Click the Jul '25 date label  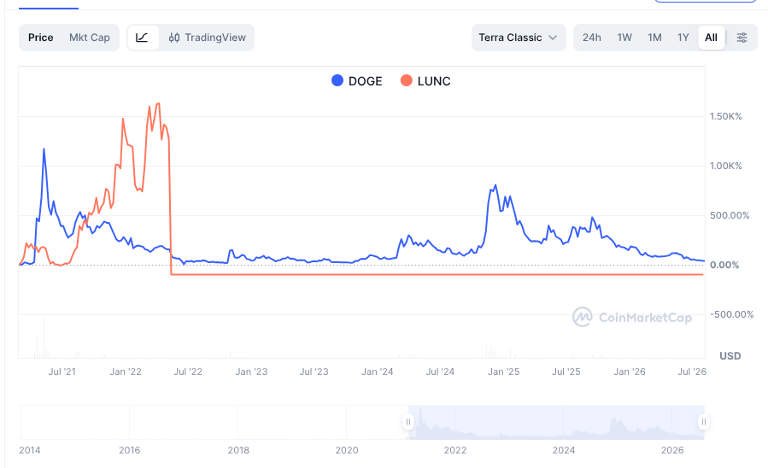click(566, 371)
